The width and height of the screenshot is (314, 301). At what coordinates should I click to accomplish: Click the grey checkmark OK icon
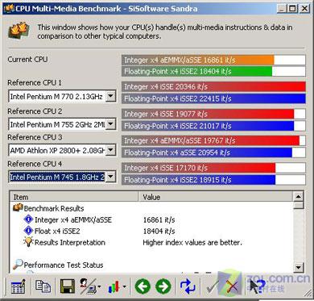213,286
